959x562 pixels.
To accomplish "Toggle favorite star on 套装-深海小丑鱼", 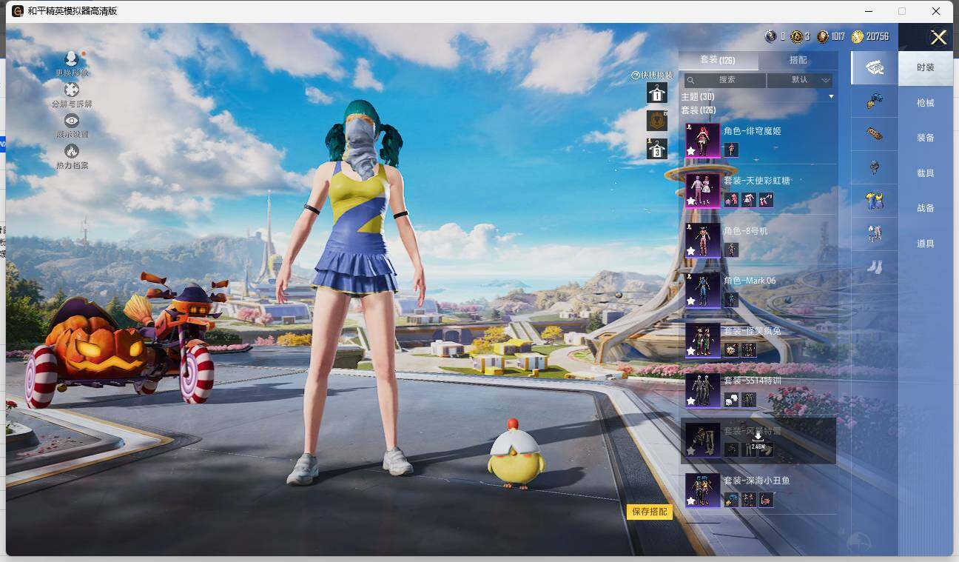I will coord(691,501).
